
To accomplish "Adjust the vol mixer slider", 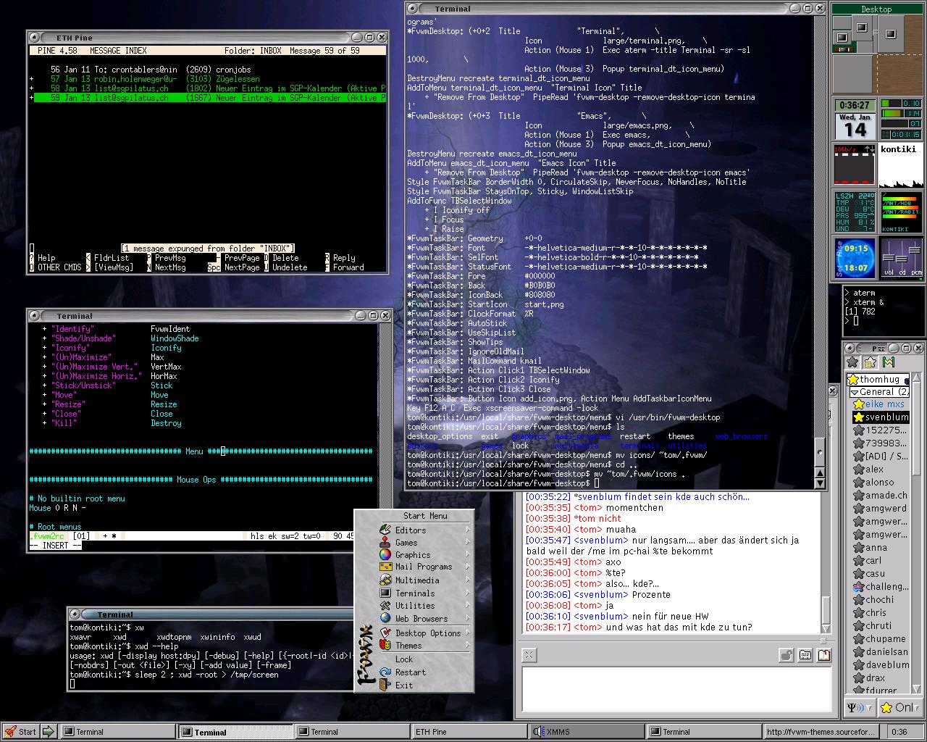I will click(x=889, y=259).
